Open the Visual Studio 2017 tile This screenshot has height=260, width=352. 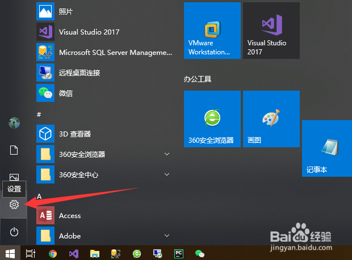271,31
